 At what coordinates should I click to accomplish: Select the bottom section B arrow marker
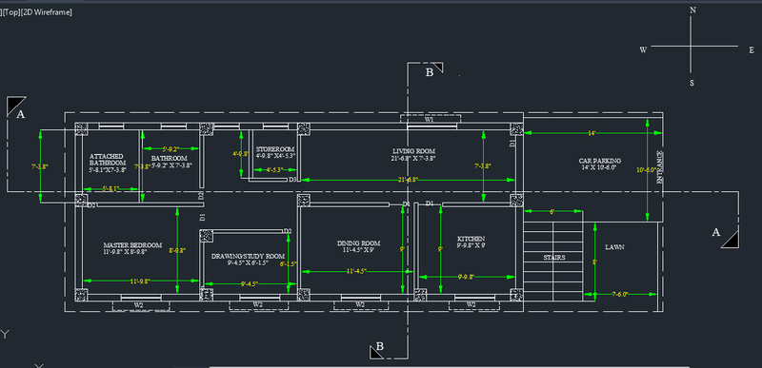375,352
